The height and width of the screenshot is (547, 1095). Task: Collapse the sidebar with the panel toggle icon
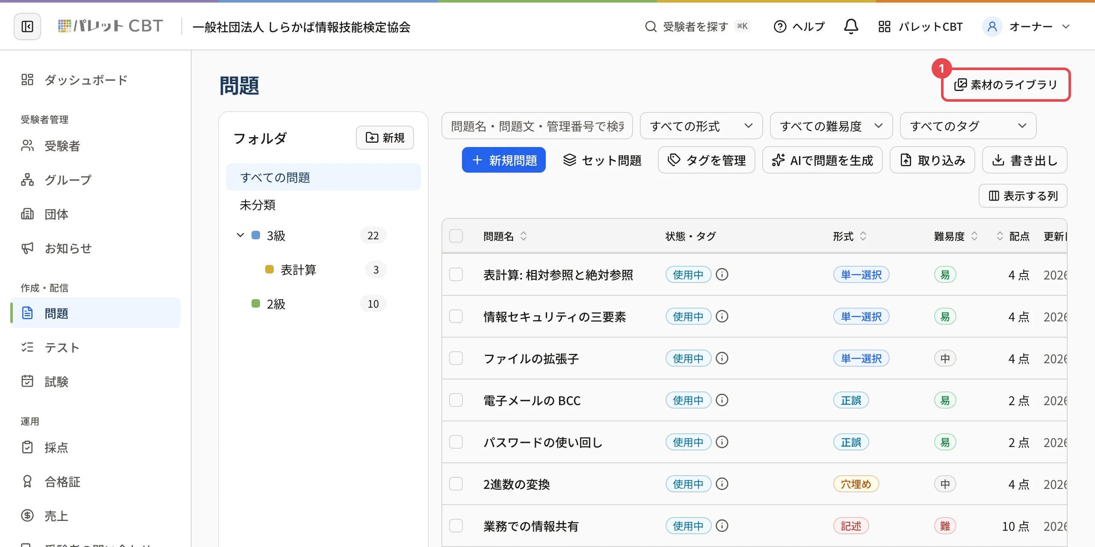(x=27, y=26)
